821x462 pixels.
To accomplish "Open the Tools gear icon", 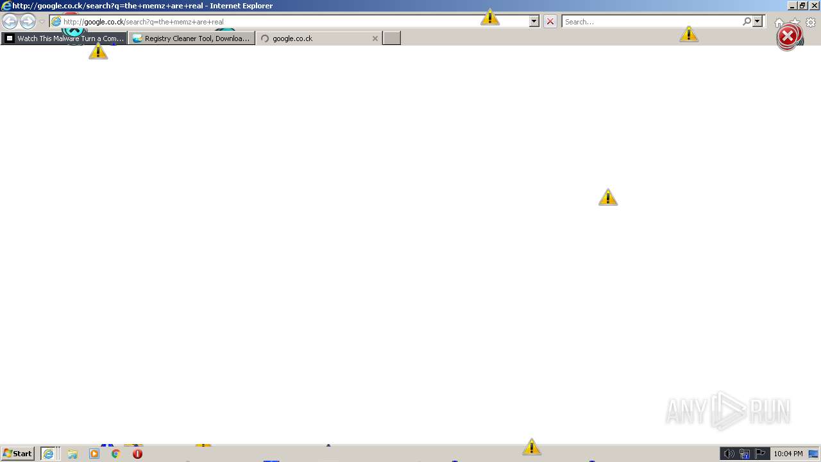I will point(811,22).
